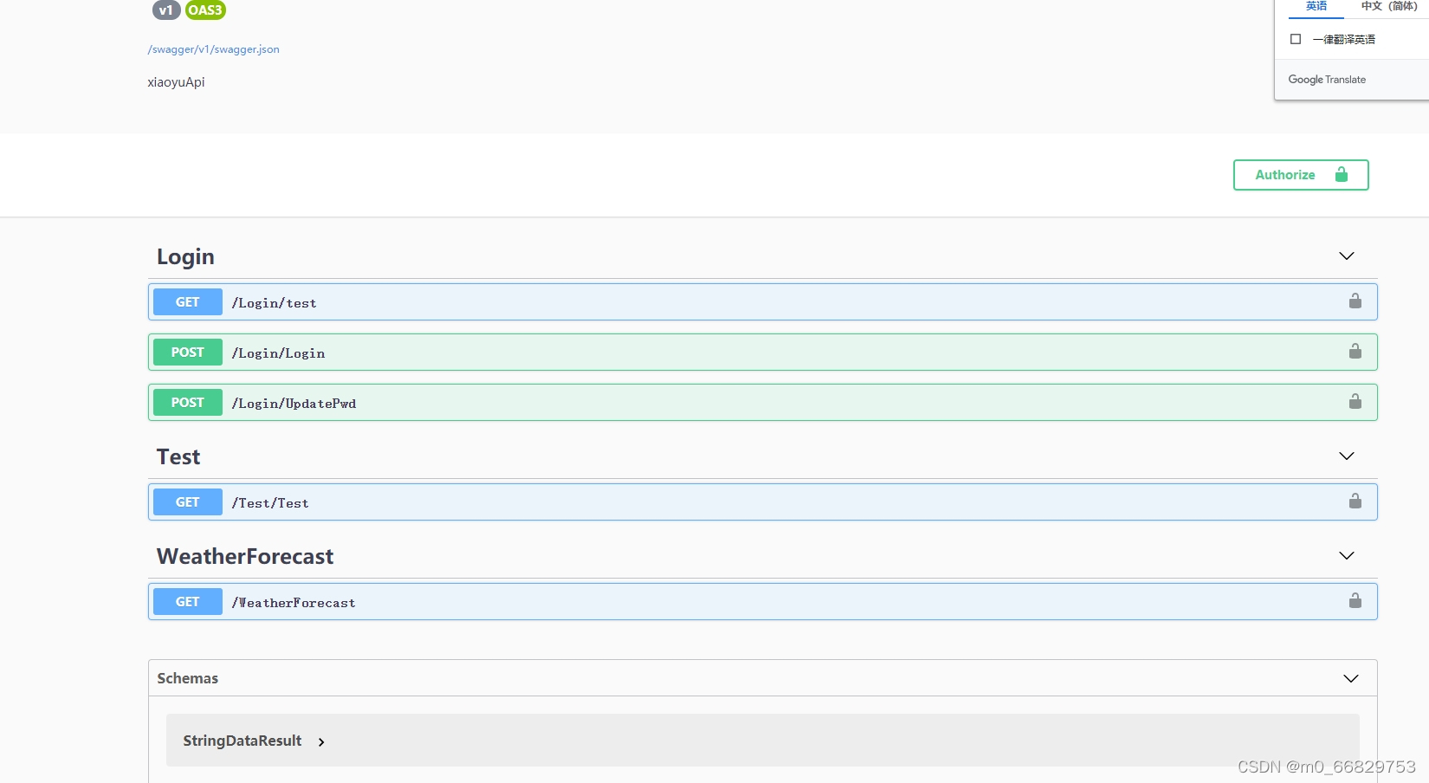Collapse the WeatherForecast section chevron
The image size is (1429, 783).
(1347, 556)
